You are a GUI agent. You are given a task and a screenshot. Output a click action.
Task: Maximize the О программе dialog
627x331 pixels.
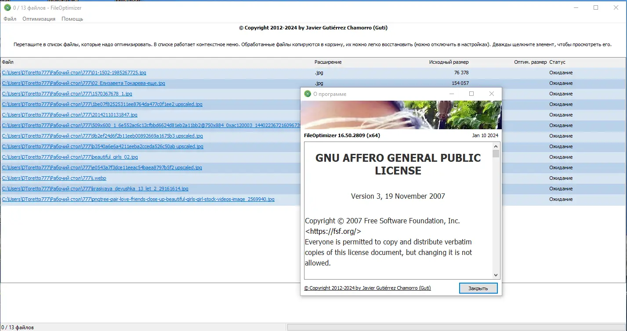pos(471,94)
